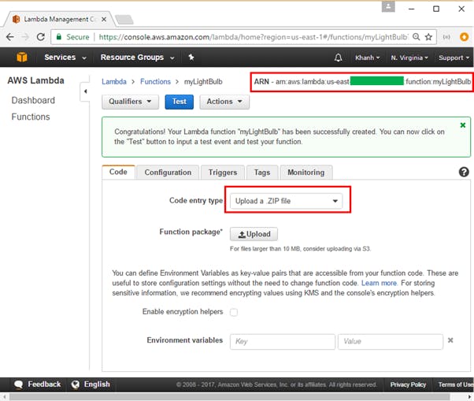This screenshot has height=401, width=474.
Task: Bookmark page with star icon
Action: (428, 37)
